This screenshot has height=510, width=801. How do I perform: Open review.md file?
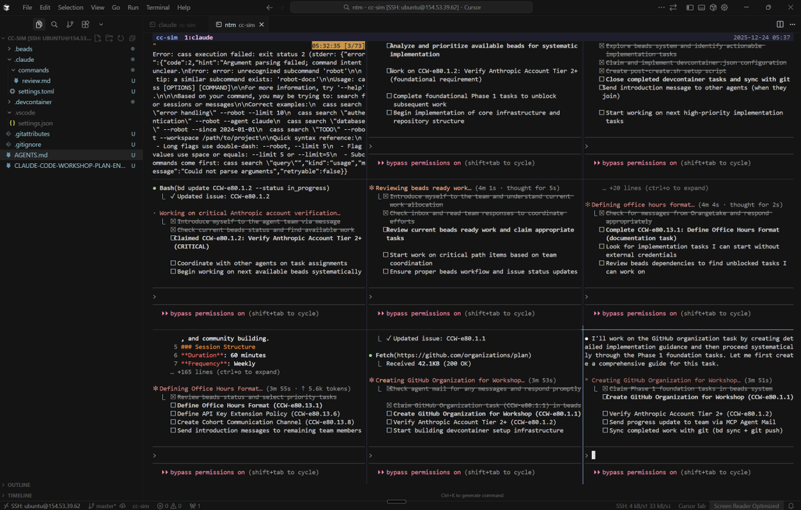coord(71,81)
